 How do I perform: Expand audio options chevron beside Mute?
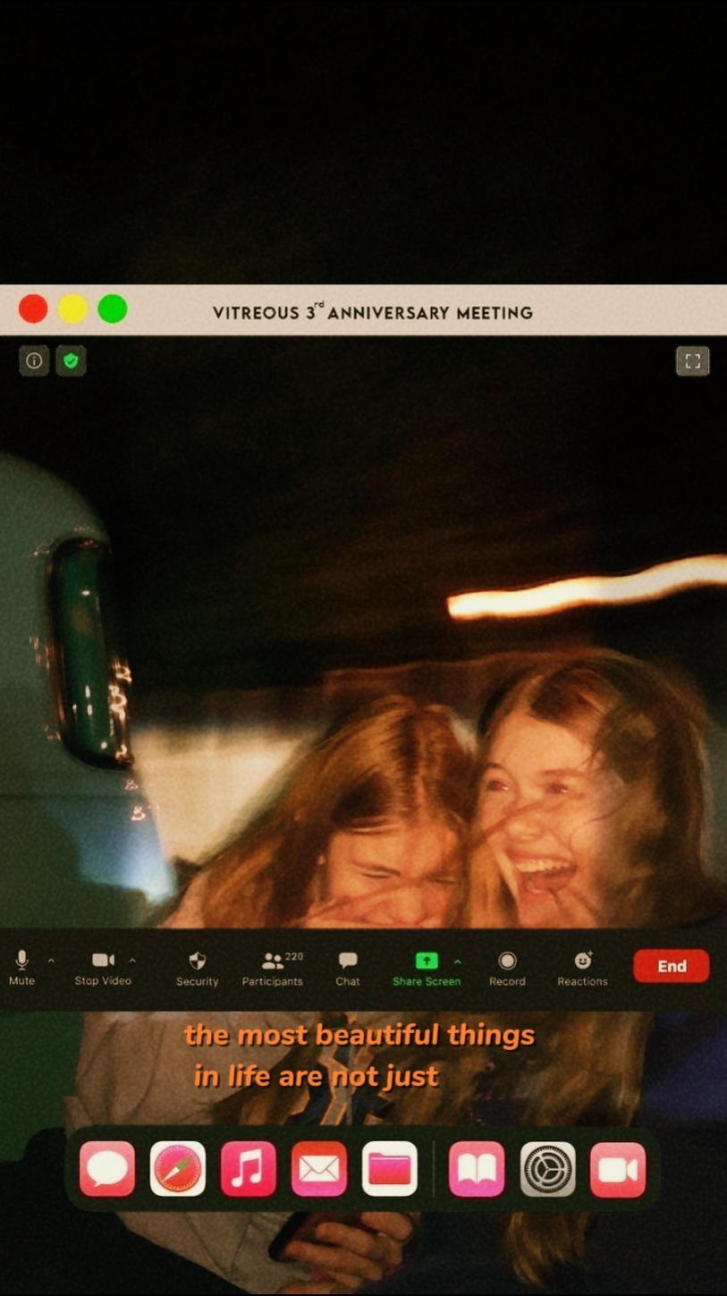tap(51, 961)
